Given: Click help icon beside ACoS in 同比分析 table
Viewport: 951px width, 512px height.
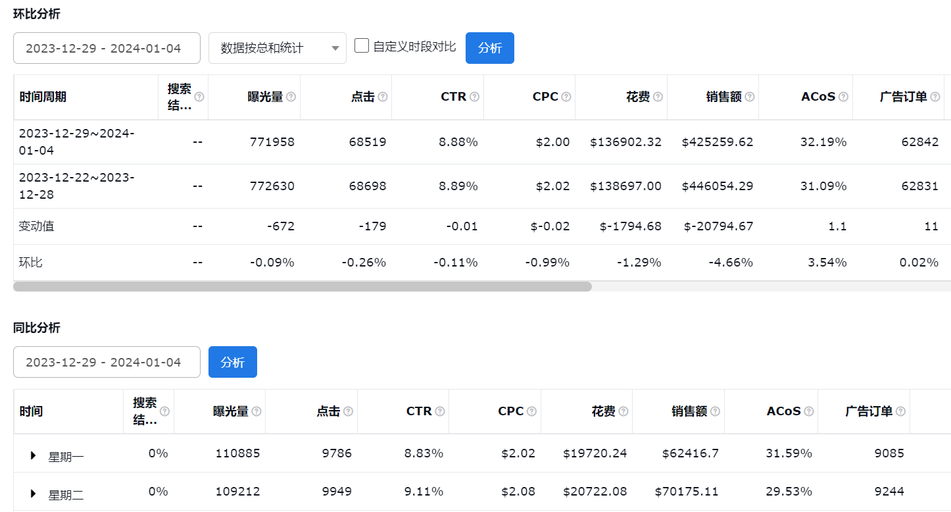Looking at the screenshot, I should coord(809,411).
